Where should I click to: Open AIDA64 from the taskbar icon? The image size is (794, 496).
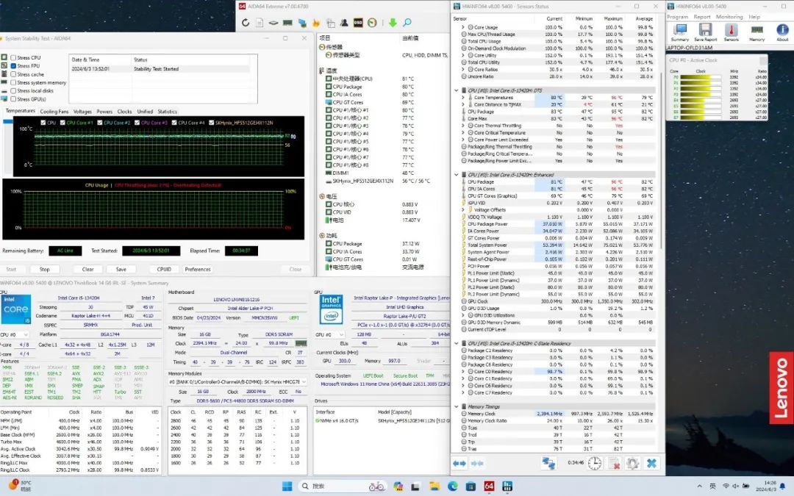pyautogui.click(x=489, y=486)
